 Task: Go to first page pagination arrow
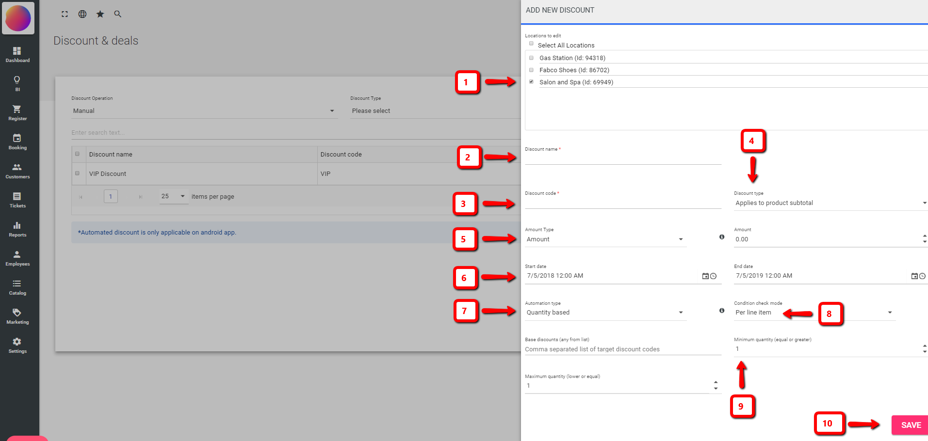click(81, 197)
